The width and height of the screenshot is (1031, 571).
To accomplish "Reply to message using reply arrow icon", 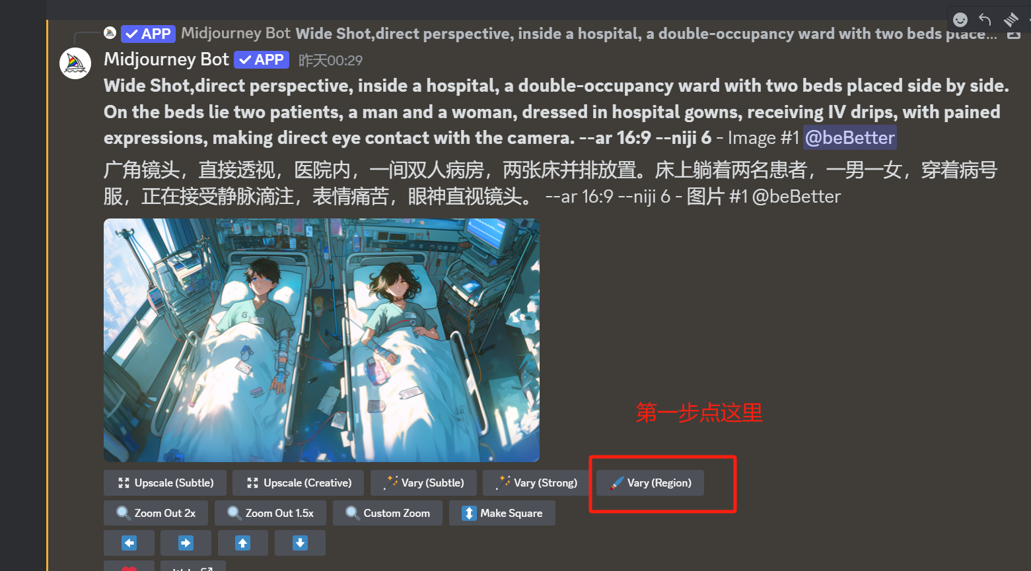I will click(x=985, y=20).
